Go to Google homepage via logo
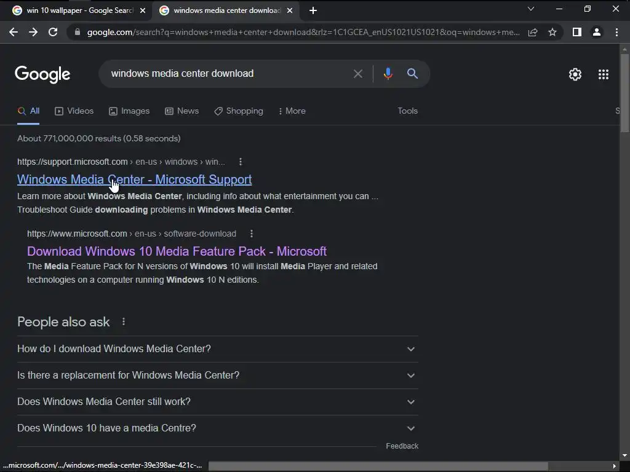Screen dimensions: 630x472 (42, 74)
